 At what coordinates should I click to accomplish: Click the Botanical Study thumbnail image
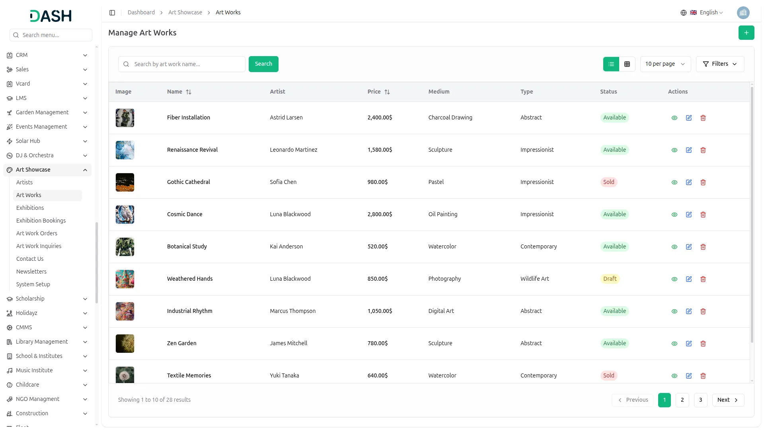(x=125, y=247)
